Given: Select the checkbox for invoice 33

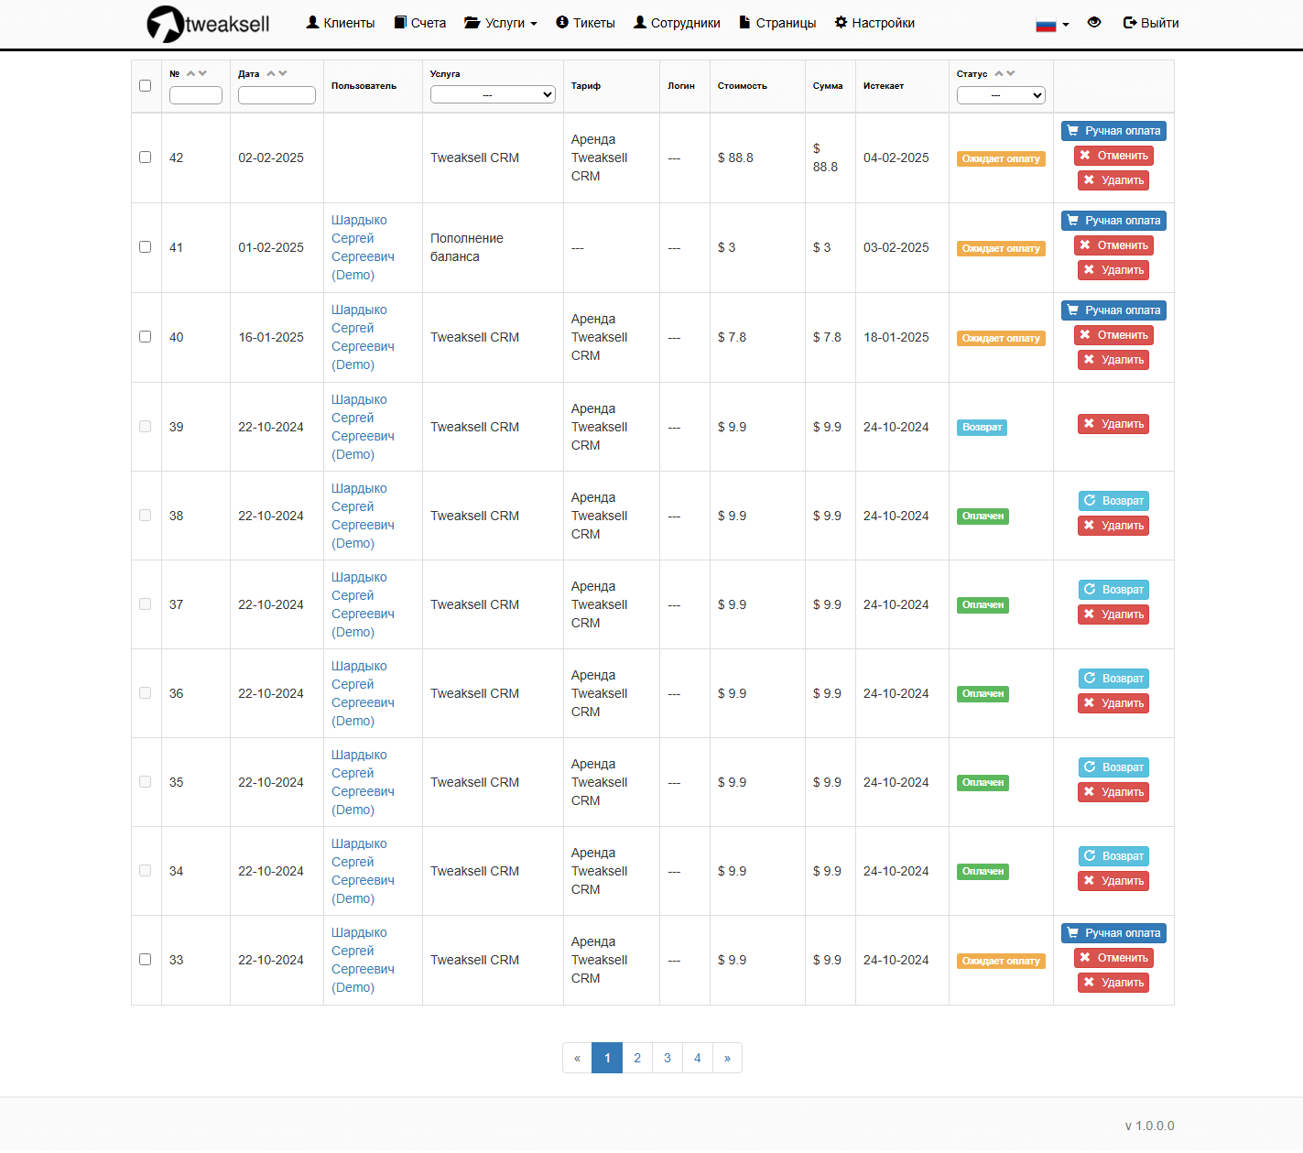Looking at the screenshot, I should [x=145, y=960].
